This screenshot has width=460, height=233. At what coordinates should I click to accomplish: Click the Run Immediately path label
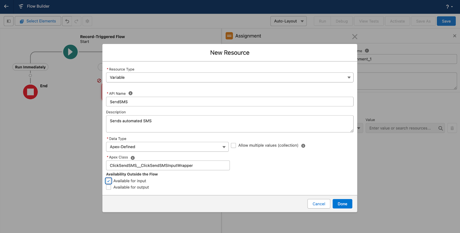pyautogui.click(x=30, y=67)
